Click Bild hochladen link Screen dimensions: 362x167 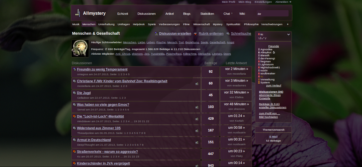[268, 117]
